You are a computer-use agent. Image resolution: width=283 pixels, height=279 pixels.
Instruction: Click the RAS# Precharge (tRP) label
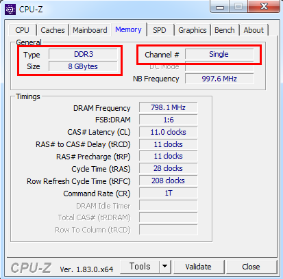click(x=93, y=157)
